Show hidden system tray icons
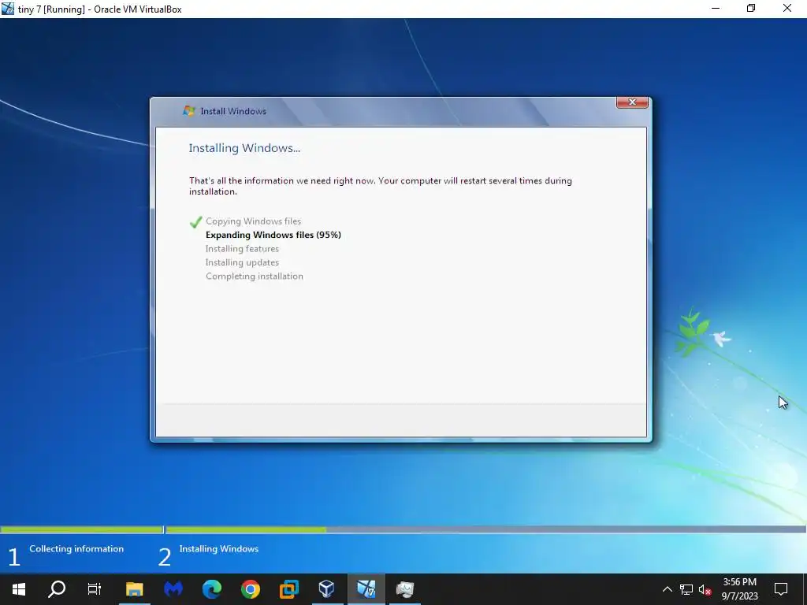 (667, 589)
